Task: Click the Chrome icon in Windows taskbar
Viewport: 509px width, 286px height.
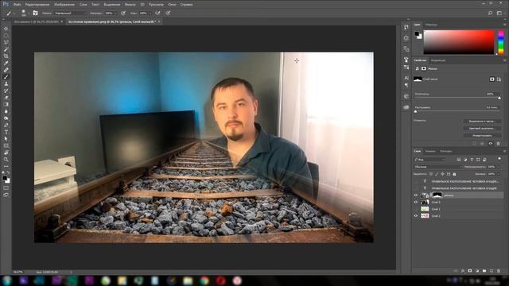Action: pos(204,280)
